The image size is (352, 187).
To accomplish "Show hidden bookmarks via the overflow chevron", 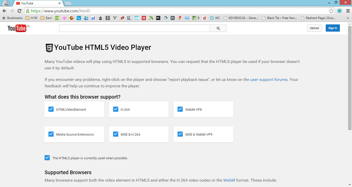I will [348, 18].
